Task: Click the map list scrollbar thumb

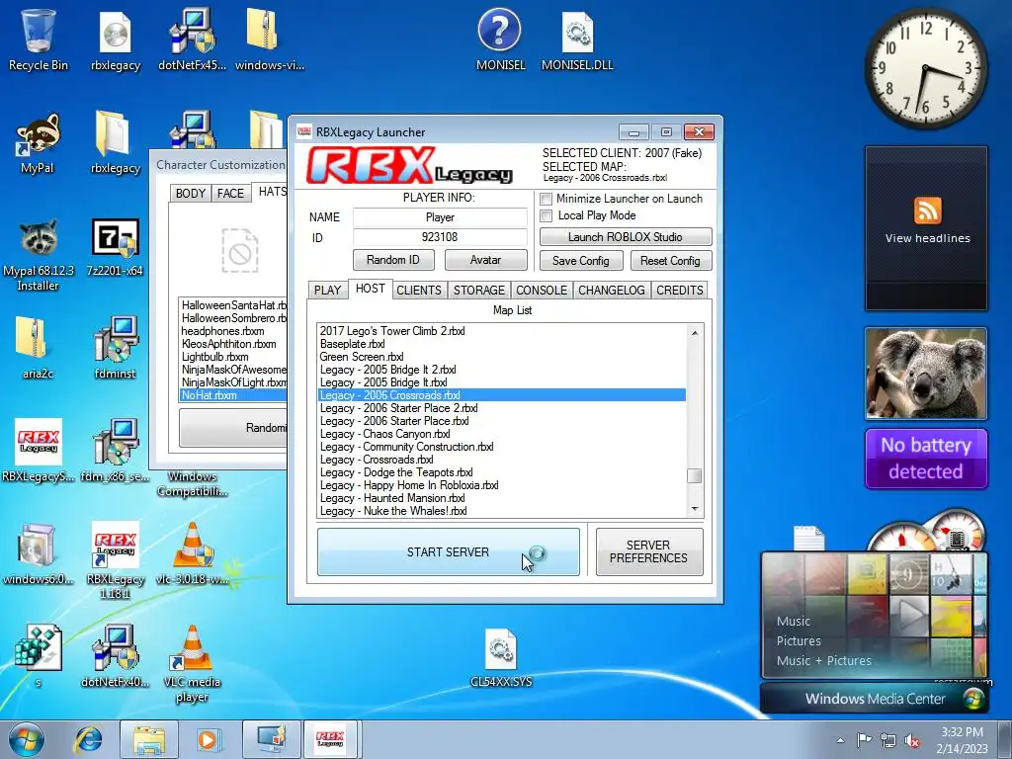Action: point(695,475)
